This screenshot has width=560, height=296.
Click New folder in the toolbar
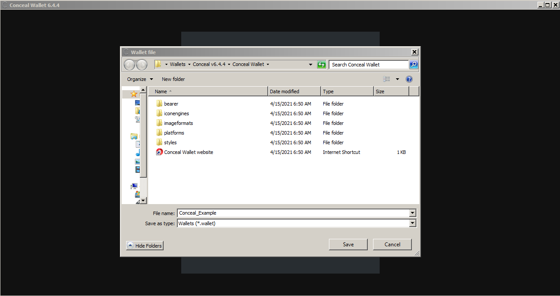pos(173,79)
